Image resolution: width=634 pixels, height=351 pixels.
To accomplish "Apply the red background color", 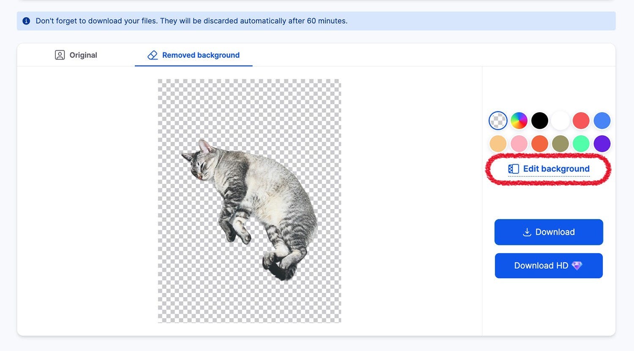I will (x=581, y=121).
